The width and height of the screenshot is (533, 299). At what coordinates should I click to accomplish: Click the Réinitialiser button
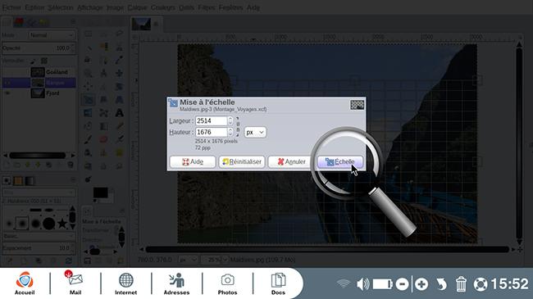point(242,161)
